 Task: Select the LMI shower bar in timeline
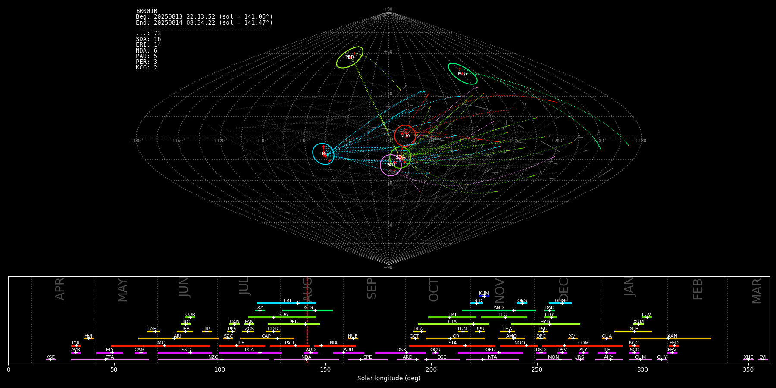pos(452,317)
